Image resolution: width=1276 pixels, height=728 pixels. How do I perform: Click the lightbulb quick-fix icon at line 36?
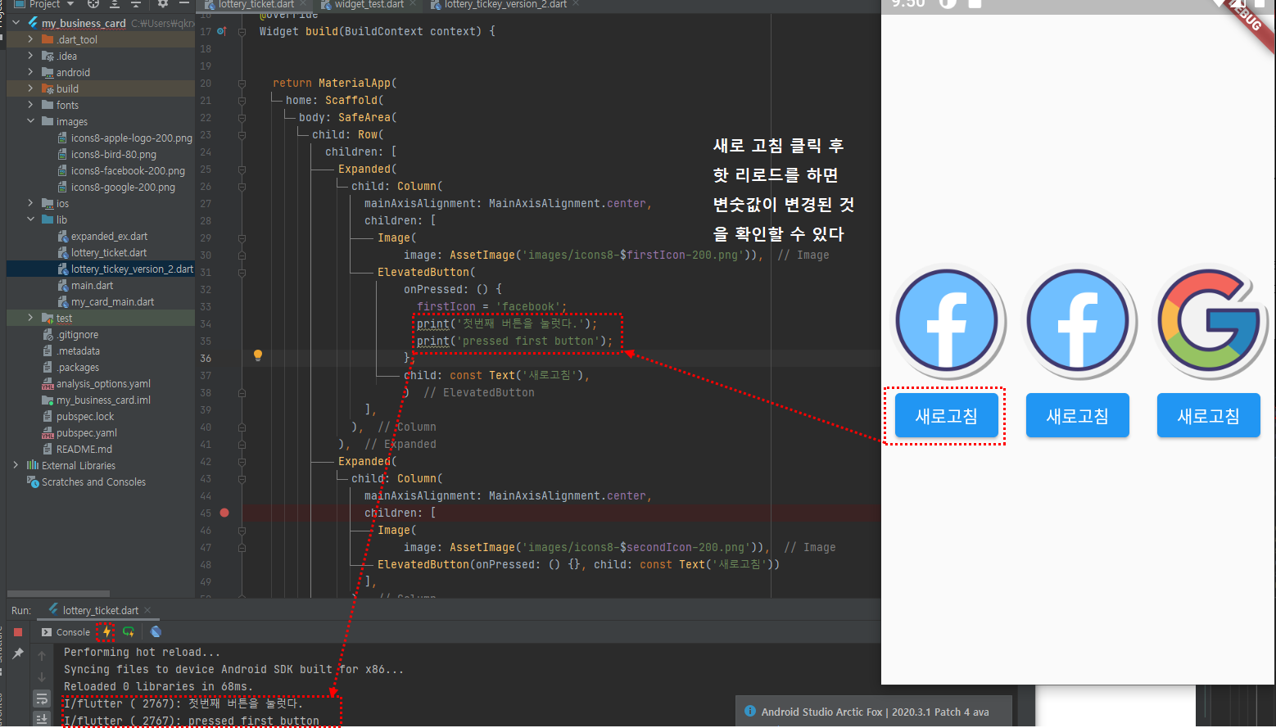pos(258,355)
